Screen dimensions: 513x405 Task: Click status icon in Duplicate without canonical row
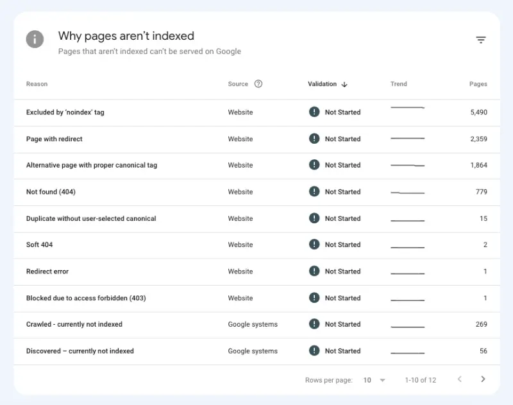pyautogui.click(x=314, y=218)
